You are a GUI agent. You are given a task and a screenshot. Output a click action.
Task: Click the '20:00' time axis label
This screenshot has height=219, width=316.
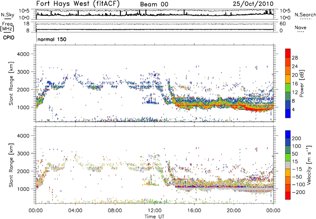click(x=234, y=211)
